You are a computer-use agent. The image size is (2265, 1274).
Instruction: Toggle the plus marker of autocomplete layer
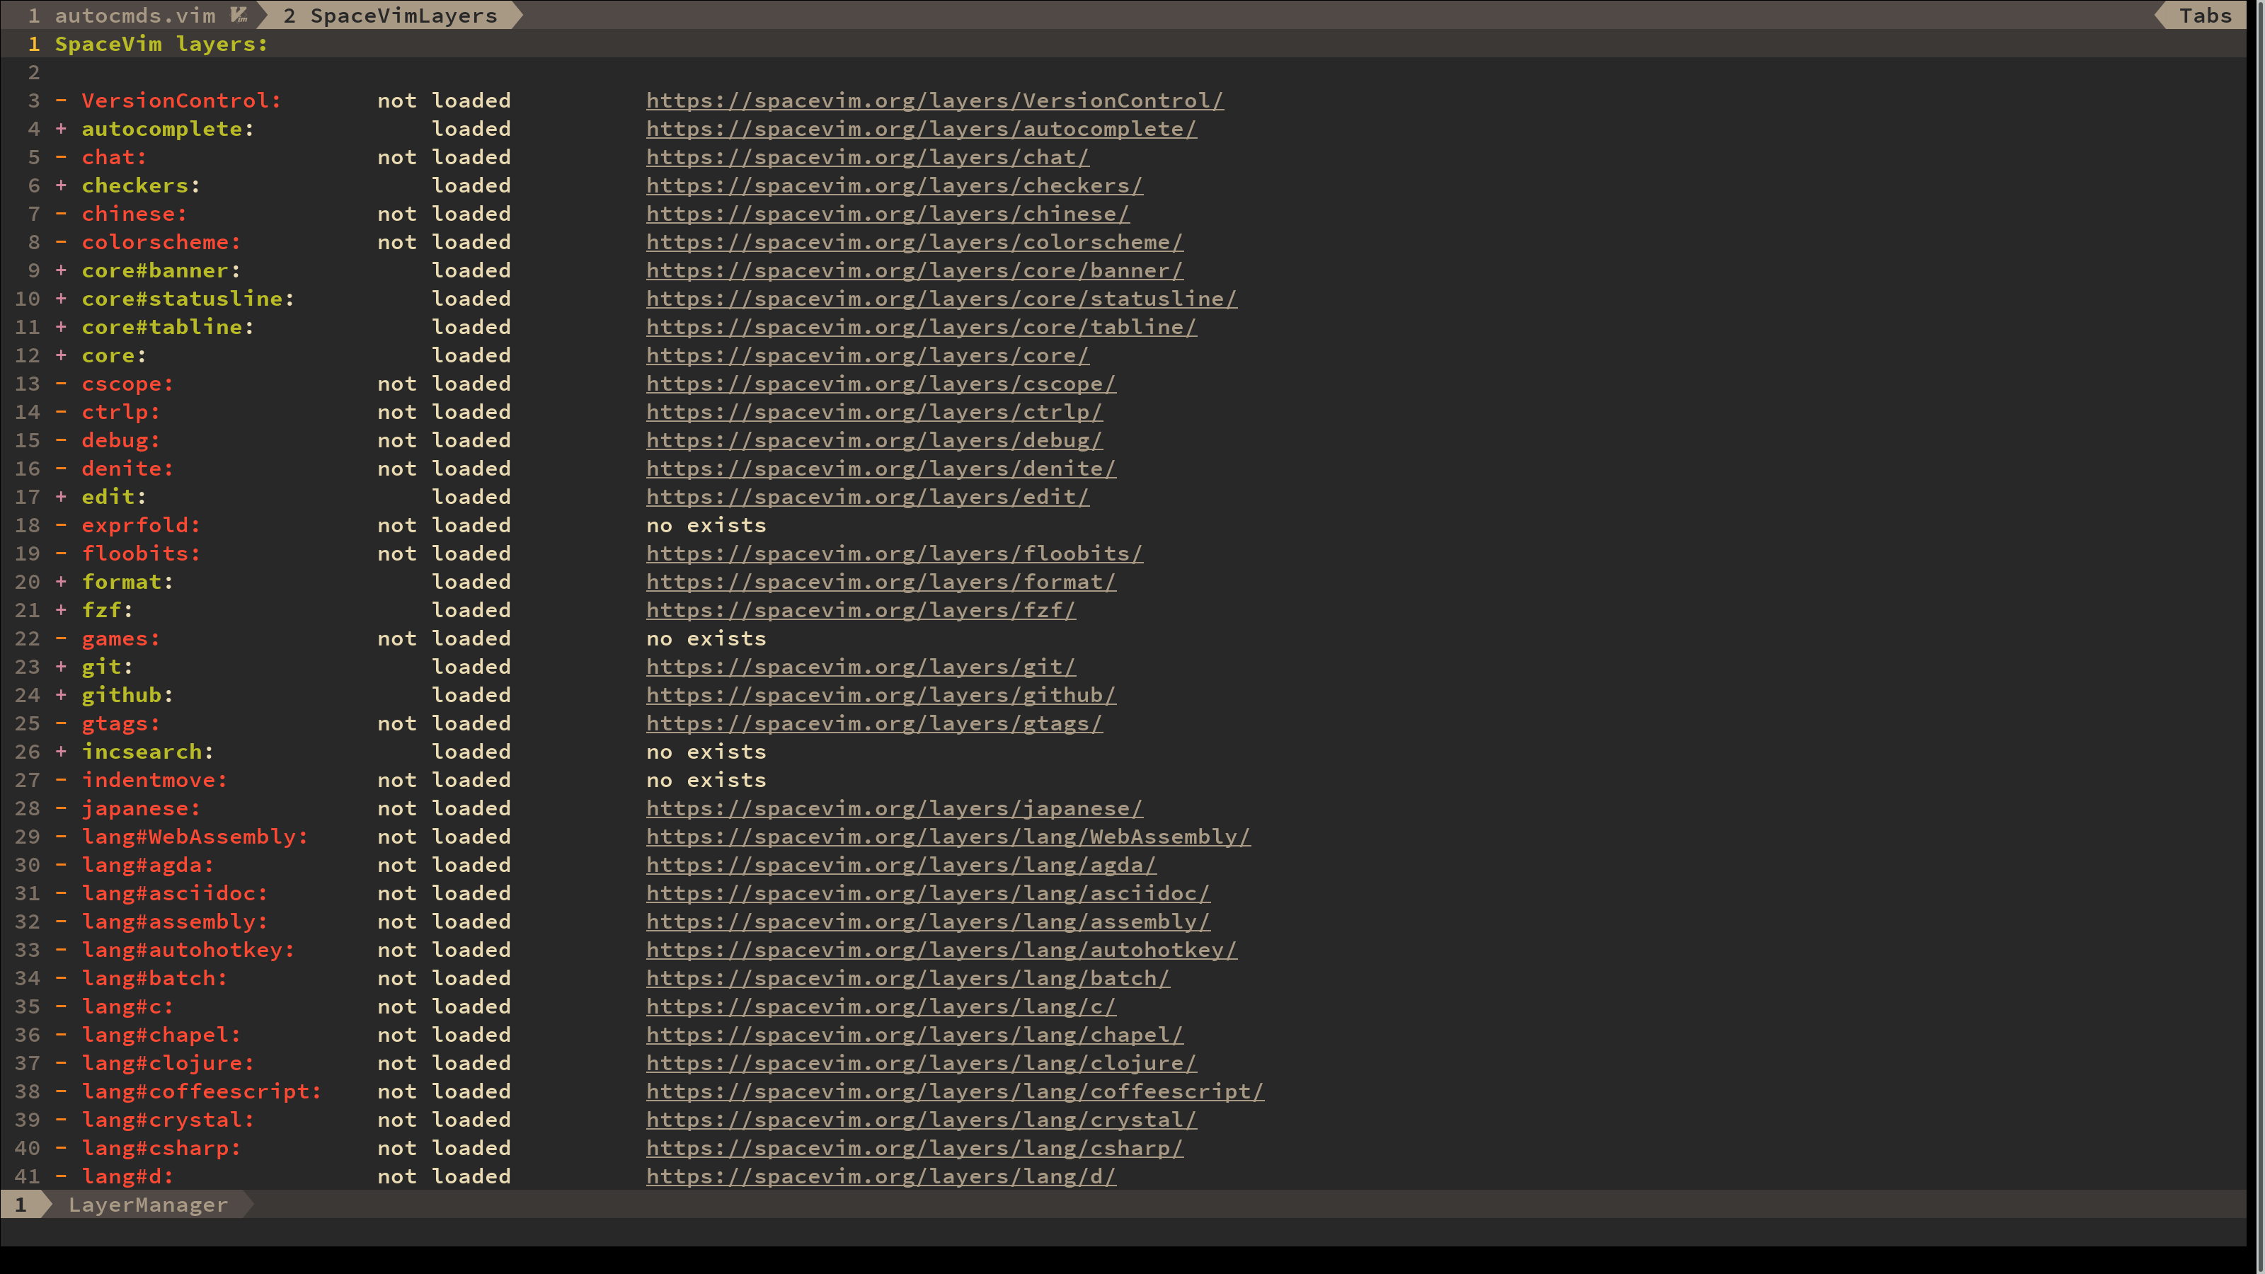click(x=61, y=130)
